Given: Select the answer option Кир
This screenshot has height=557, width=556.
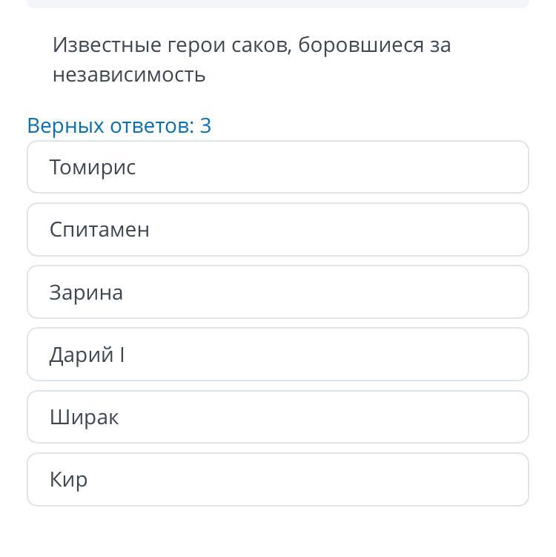Looking at the screenshot, I should [277, 479].
